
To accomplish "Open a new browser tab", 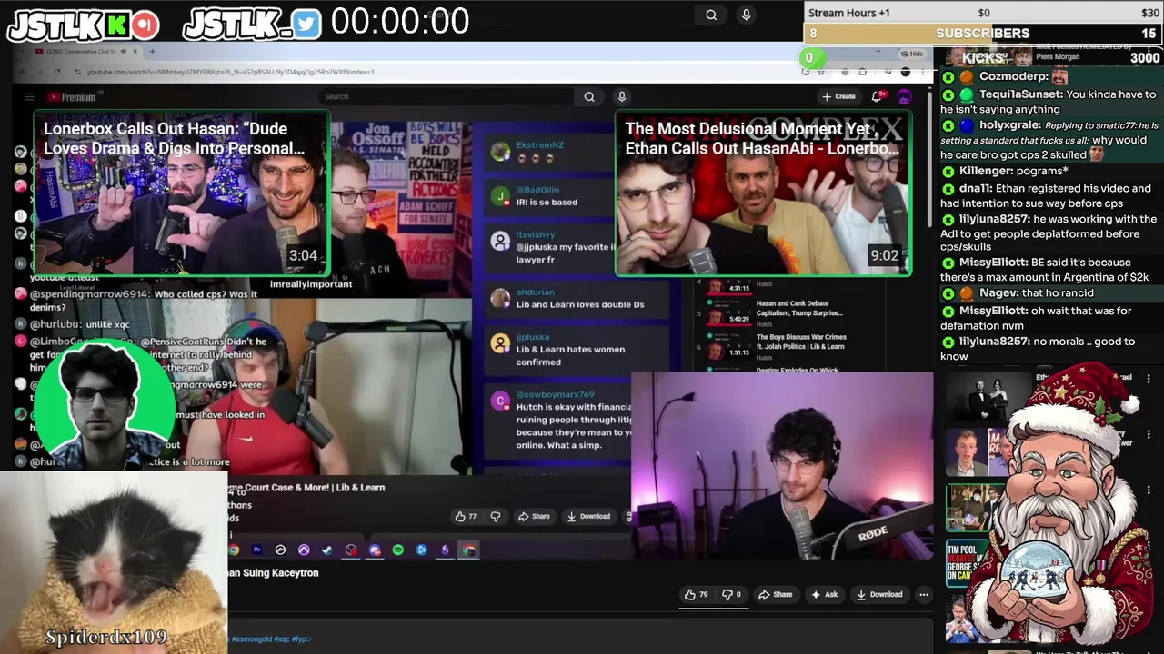I will click(x=152, y=51).
